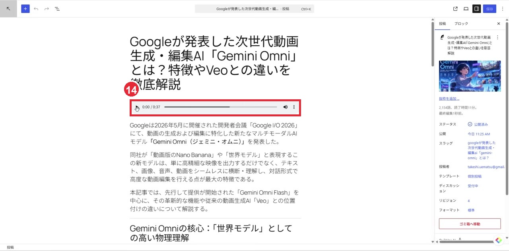This screenshot has height=251, width=509.
Task: Undo the last change
Action: click(36, 9)
